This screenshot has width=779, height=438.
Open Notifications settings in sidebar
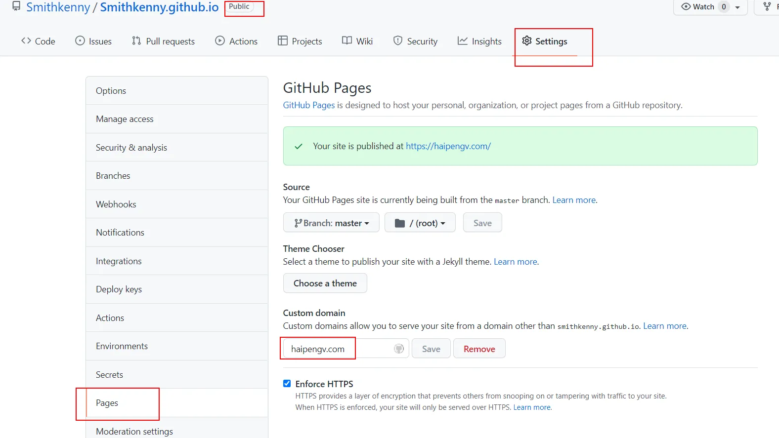click(x=177, y=233)
